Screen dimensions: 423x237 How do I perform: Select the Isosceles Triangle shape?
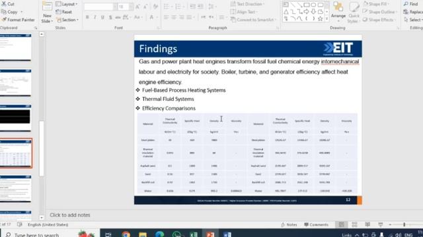[x=286, y=12]
